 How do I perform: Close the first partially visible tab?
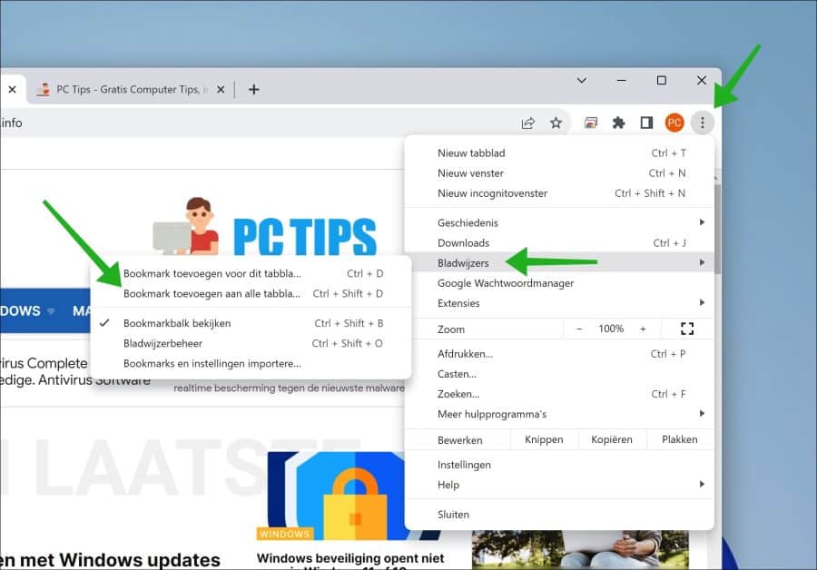pos(12,90)
